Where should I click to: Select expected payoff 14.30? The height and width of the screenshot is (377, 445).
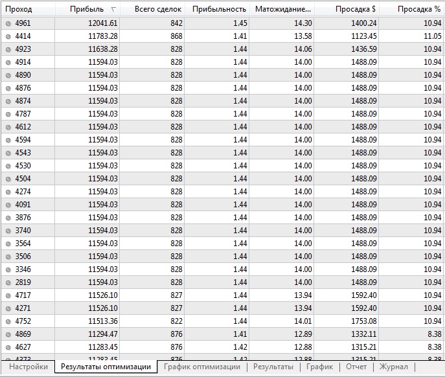[302, 23]
